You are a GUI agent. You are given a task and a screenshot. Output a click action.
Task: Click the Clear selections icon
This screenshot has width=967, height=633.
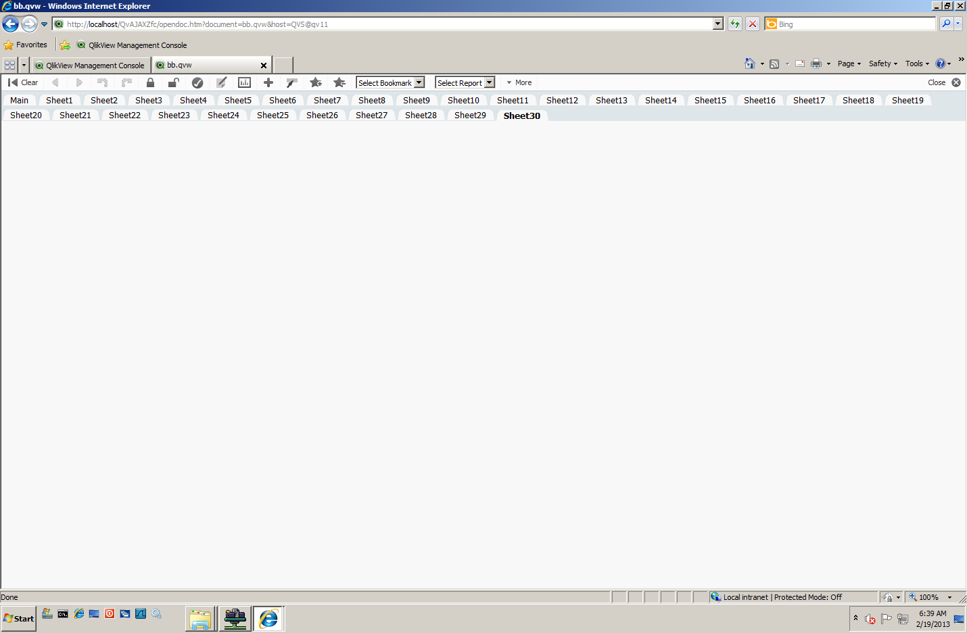point(22,82)
